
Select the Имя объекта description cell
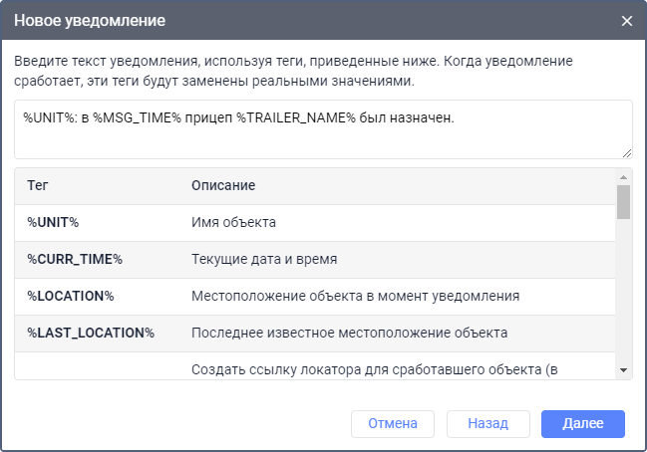tap(233, 222)
